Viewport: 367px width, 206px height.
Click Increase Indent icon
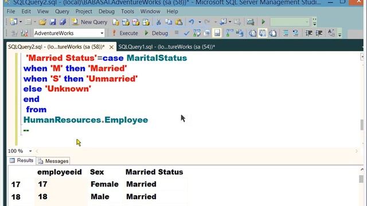319,33
